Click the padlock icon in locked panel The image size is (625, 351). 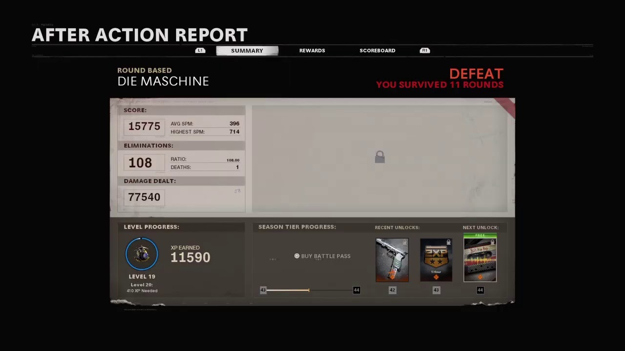[380, 157]
